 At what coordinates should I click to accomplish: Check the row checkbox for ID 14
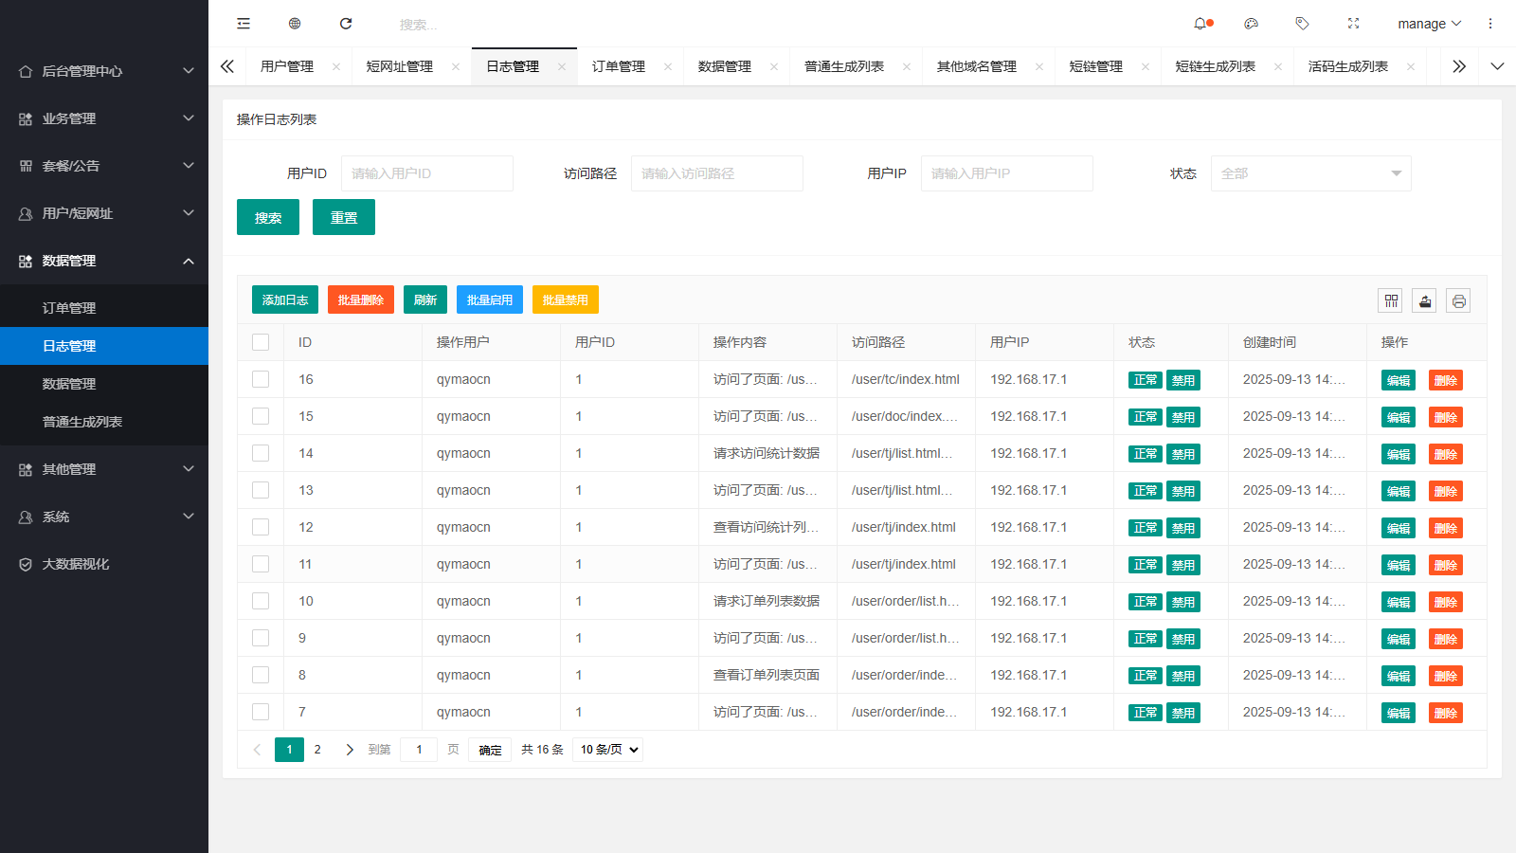(261, 453)
